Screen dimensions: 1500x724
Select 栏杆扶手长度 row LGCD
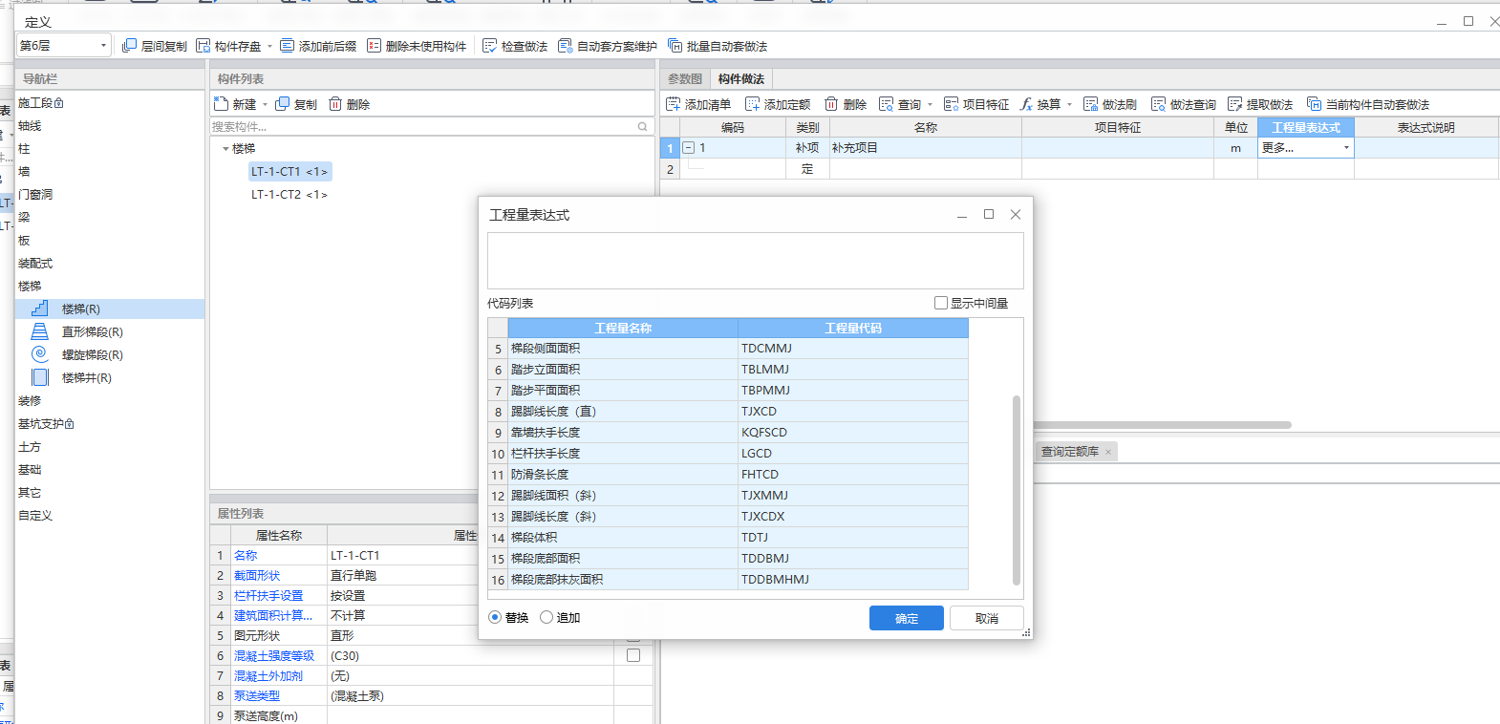(x=728, y=454)
